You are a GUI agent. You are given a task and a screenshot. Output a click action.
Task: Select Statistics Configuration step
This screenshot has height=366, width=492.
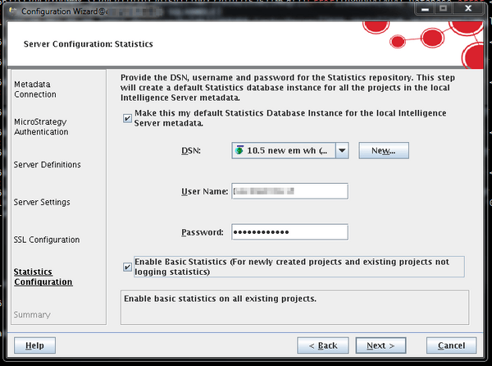43,277
